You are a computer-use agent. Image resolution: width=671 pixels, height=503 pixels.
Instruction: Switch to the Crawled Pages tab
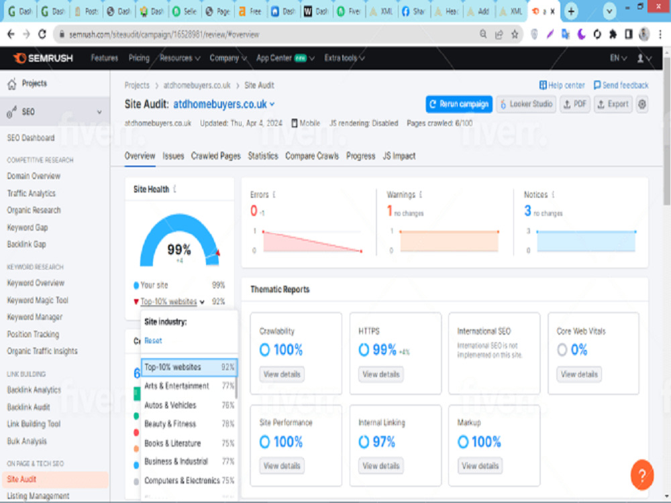[x=215, y=156]
